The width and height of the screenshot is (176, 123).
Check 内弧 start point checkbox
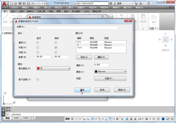click(x=38, y=52)
